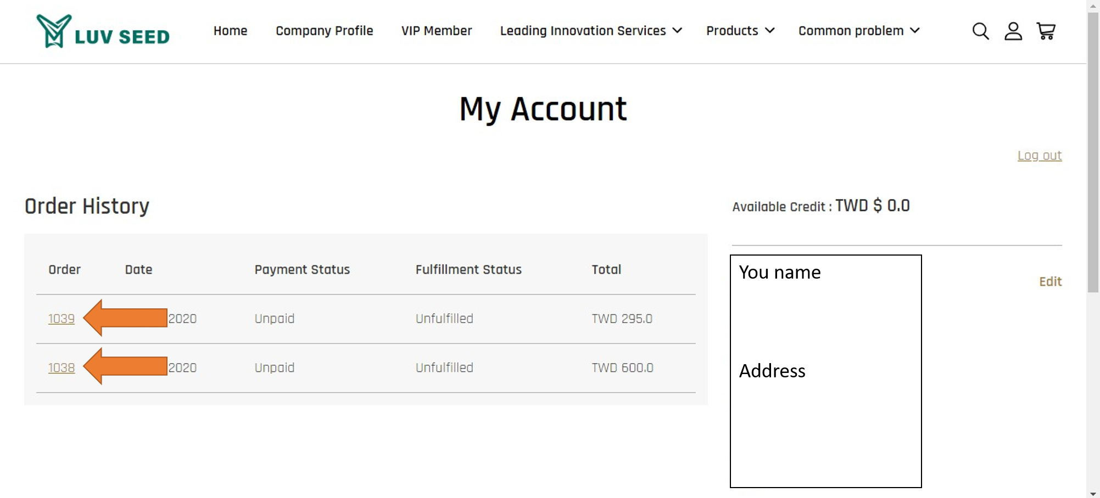Image resolution: width=1100 pixels, height=498 pixels.
Task: Expand the Products dropdown menu
Action: tap(740, 31)
